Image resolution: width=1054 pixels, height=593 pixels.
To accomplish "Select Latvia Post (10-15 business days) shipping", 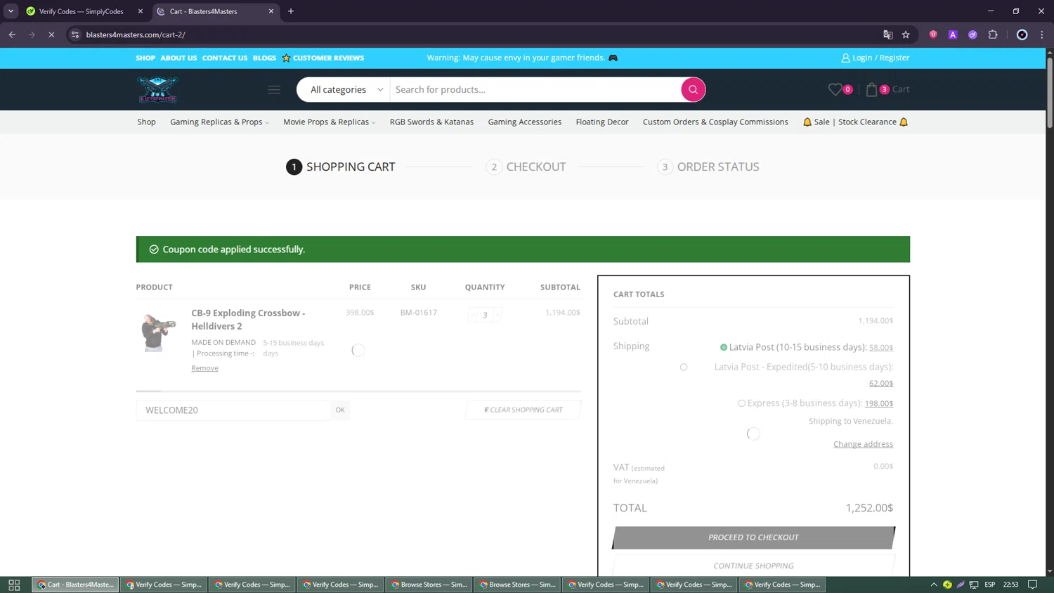I will (x=724, y=347).
